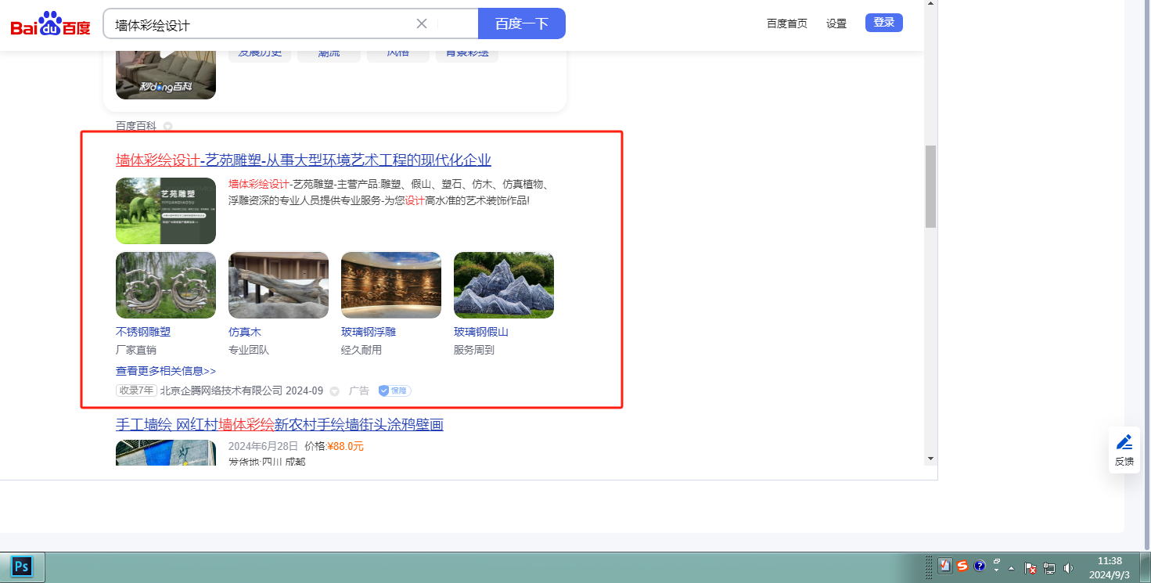
Task: Open the network connection tray icon
Action: coord(1049,568)
